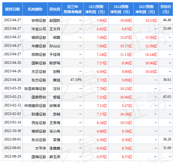Click the 11.13亿 2024 forecast value
This screenshot has height=163, width=173.
tap(126, 55)
